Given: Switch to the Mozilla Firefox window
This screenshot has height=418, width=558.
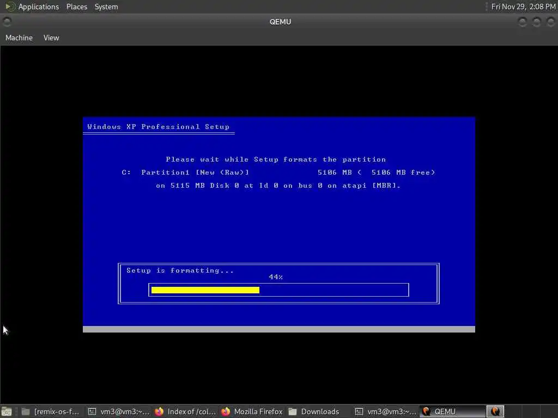Looking at the screenshot, I should tap(252, 411).
